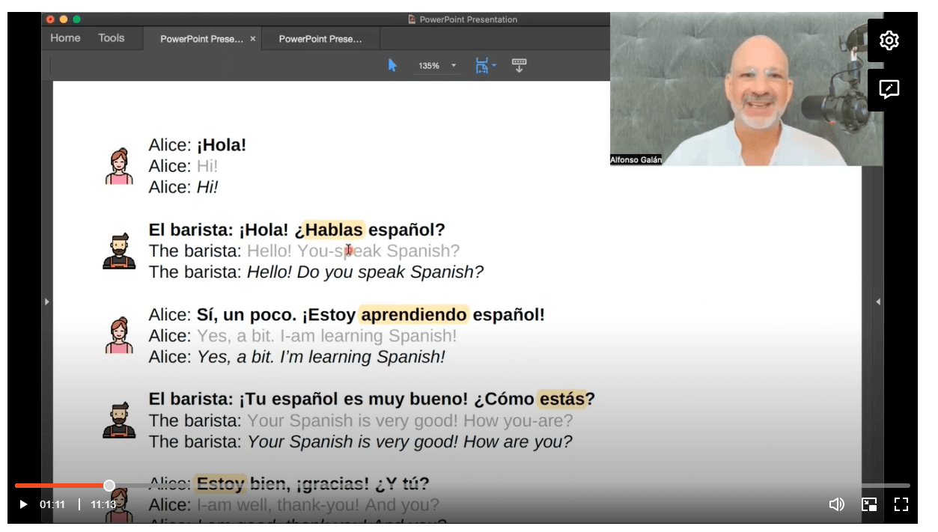
Task: Open the video settings gear
Action: 889,40
